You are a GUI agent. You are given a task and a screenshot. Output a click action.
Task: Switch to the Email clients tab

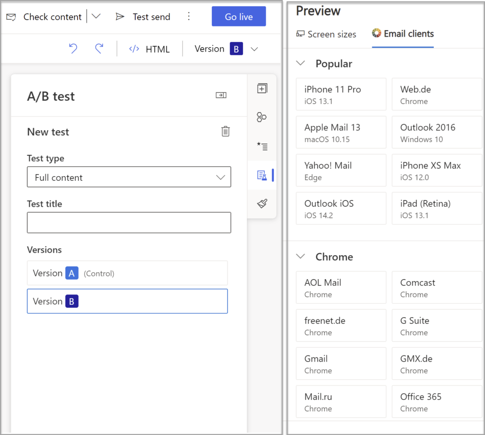[403, 34]
